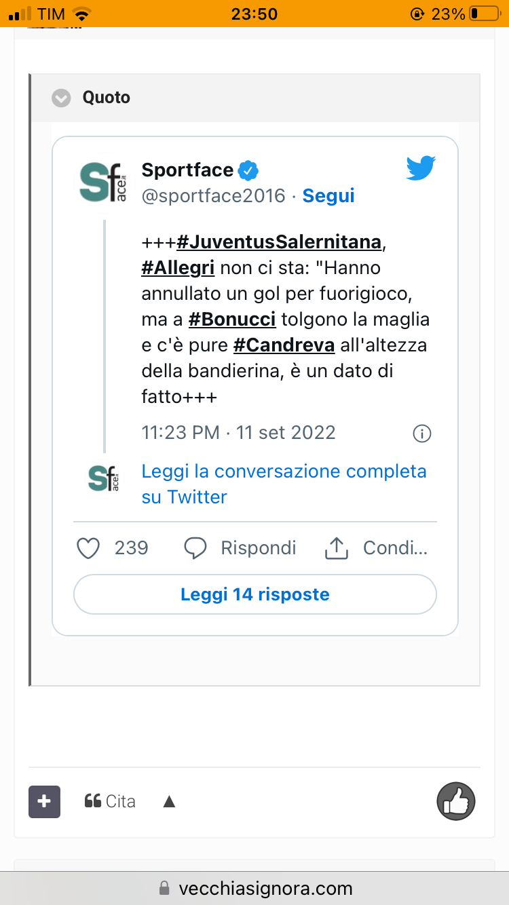Quote this post with Cita
509x905 pixels.
(x=110, y=802)
